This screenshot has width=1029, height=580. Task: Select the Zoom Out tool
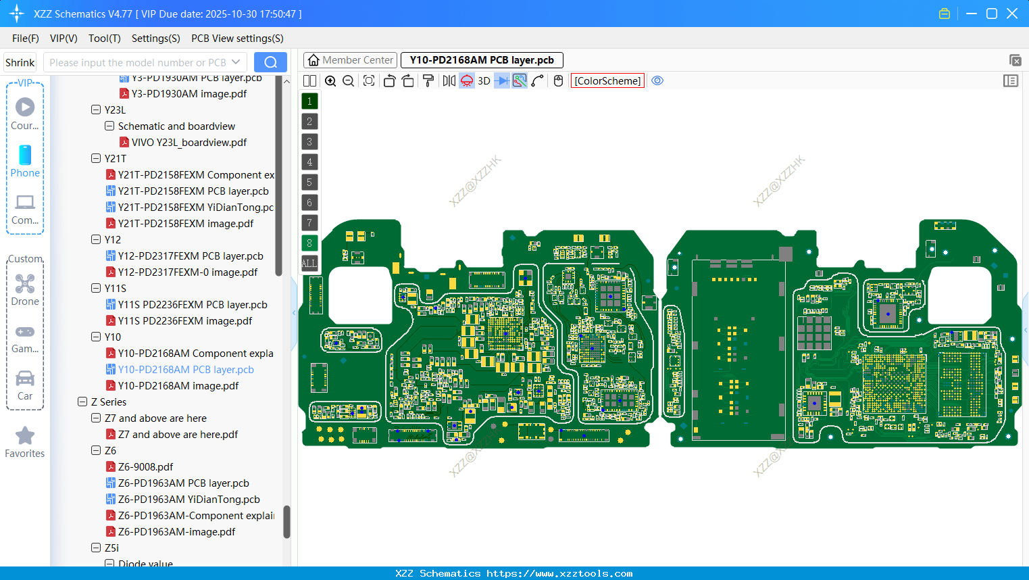348,80
